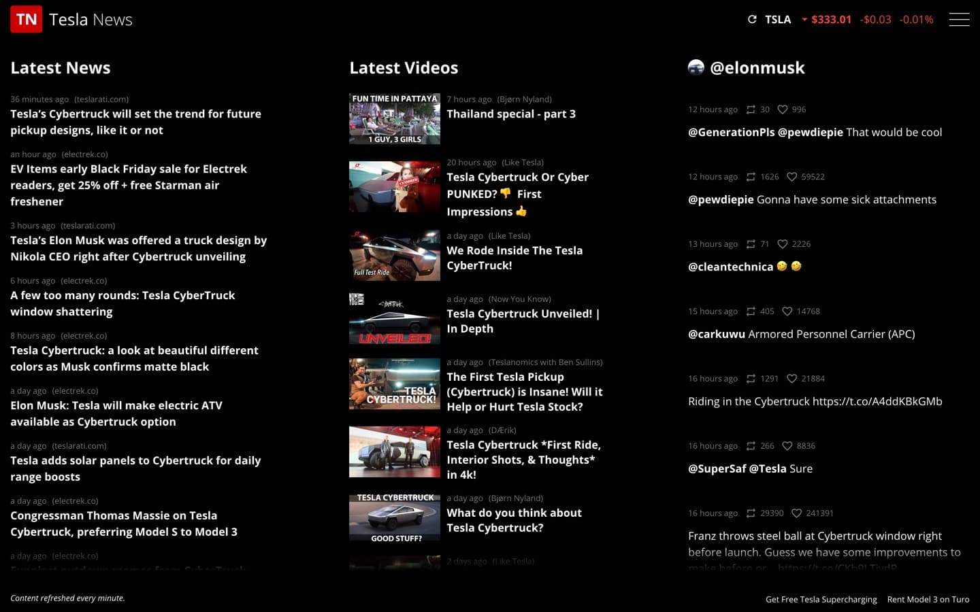980x612 pixels.
Task: Open First Tesla Pickup Insane thumbnail
Action: [395, 384]
